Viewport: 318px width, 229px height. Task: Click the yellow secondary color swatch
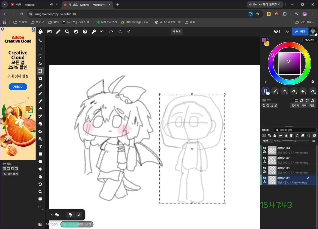tap(267, 44)
